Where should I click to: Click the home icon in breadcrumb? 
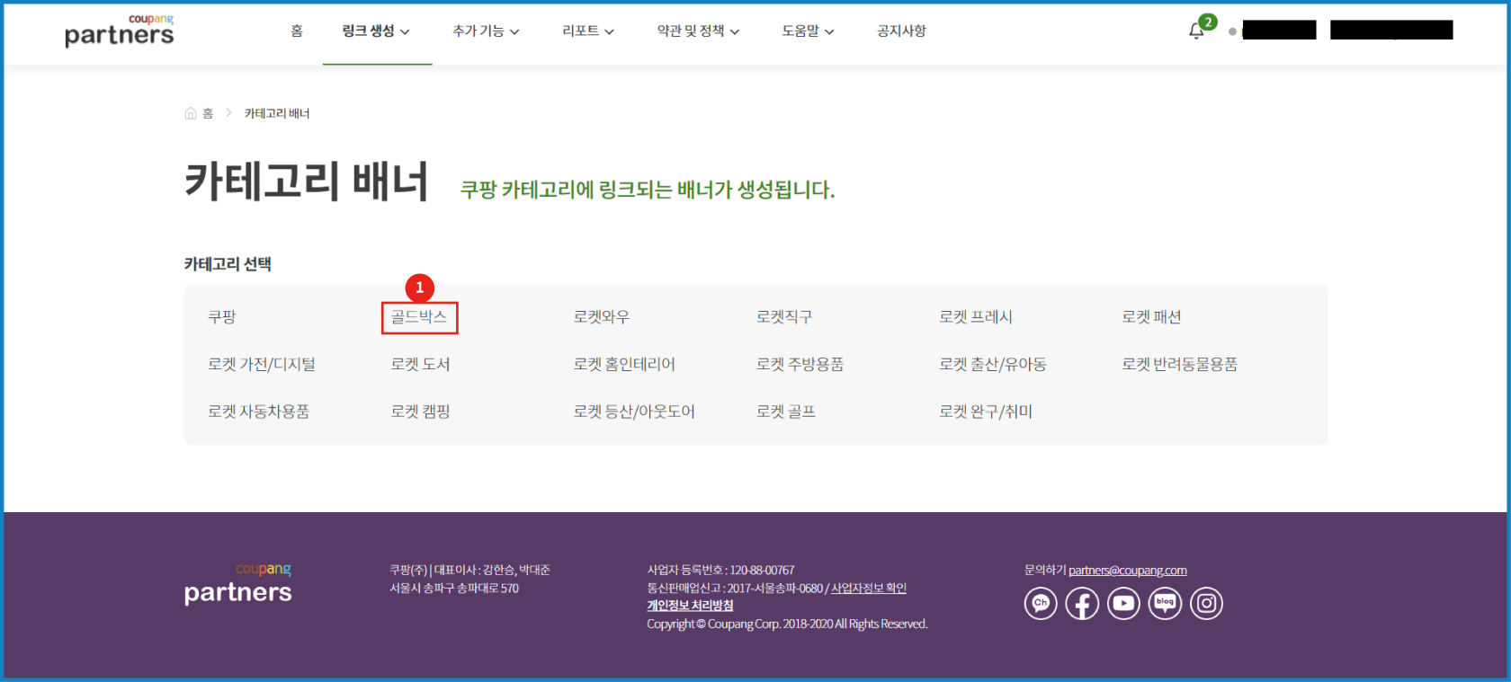[191, 113]
